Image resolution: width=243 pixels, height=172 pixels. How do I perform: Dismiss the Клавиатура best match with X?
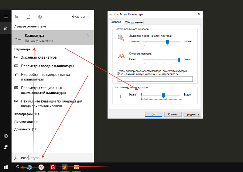[x=88, y=35]
